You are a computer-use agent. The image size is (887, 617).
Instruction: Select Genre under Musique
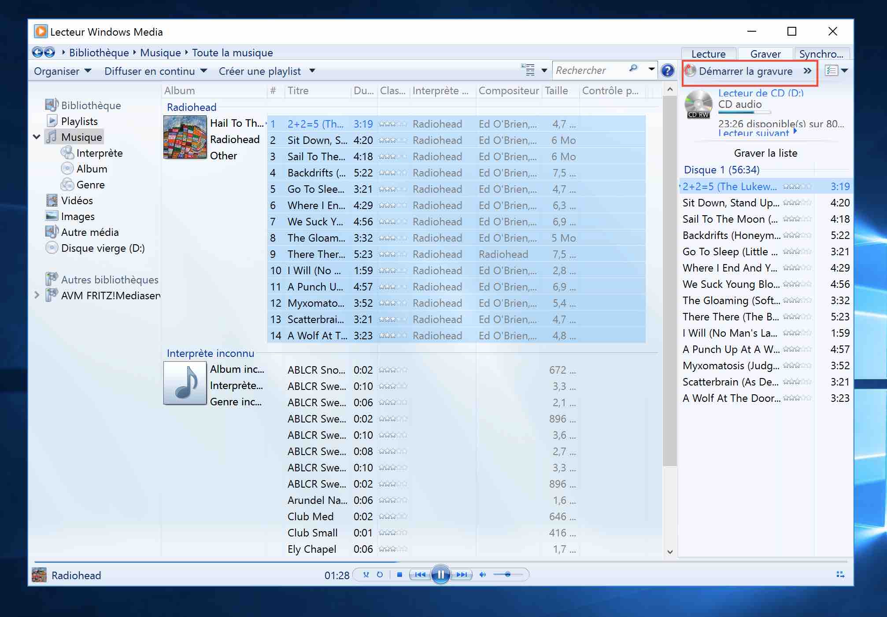pos(90,184)
